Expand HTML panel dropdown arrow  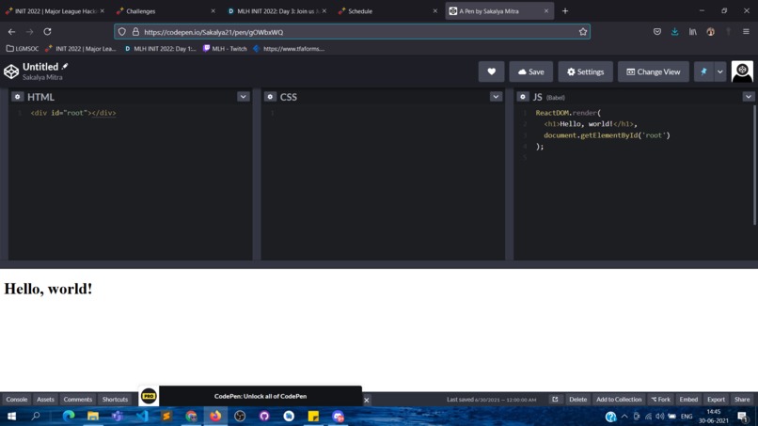244,97
